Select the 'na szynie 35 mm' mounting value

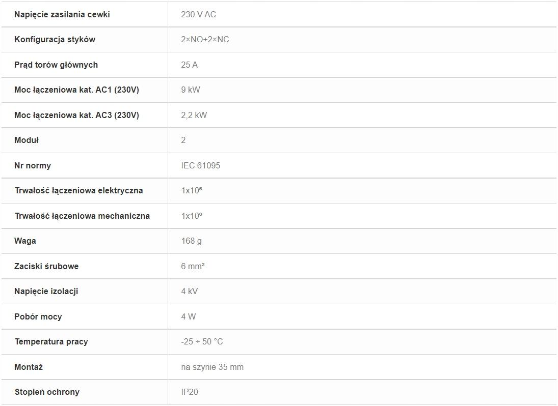point(212,367)
